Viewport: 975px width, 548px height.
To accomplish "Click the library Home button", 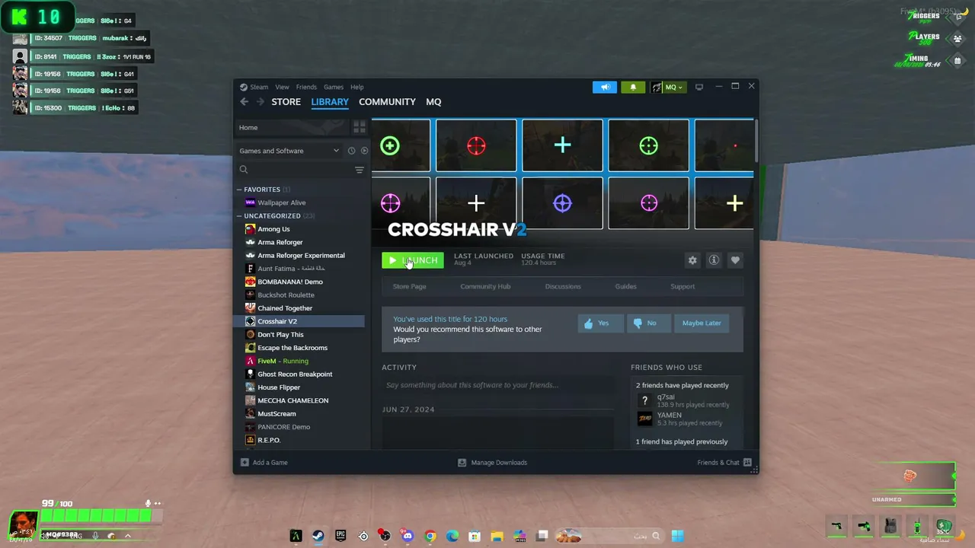I will (292, 127).
